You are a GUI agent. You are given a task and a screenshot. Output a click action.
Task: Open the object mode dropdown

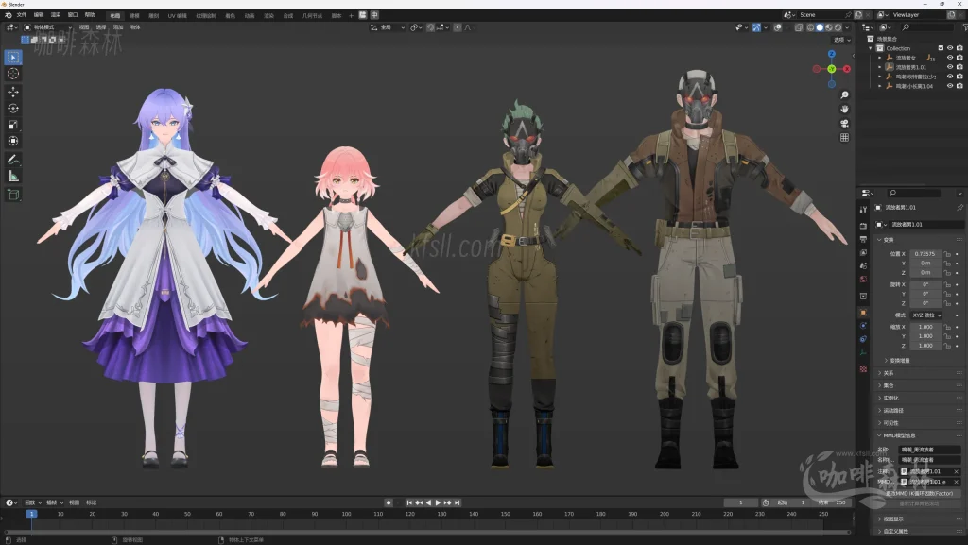(x=47, y=27)
